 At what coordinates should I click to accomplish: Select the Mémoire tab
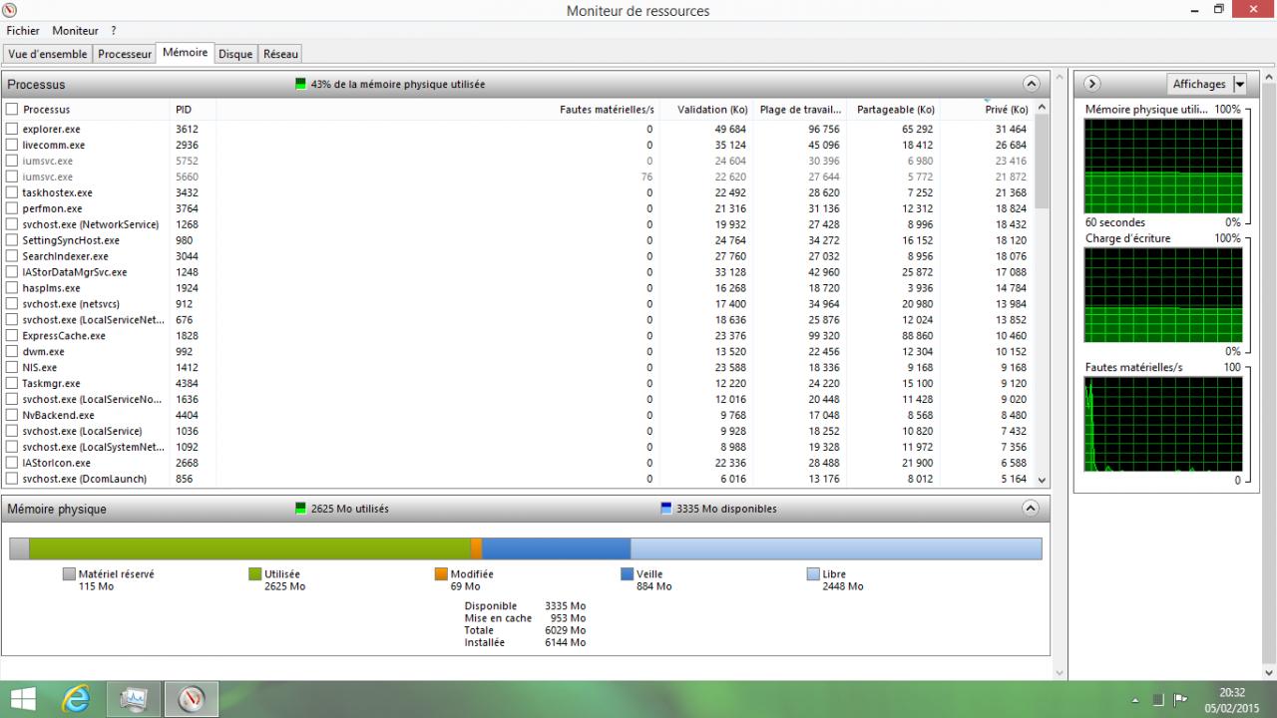pos(185,53)
